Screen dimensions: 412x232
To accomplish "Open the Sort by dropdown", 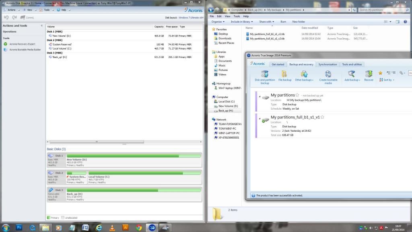I will click(x=387, y=80).
